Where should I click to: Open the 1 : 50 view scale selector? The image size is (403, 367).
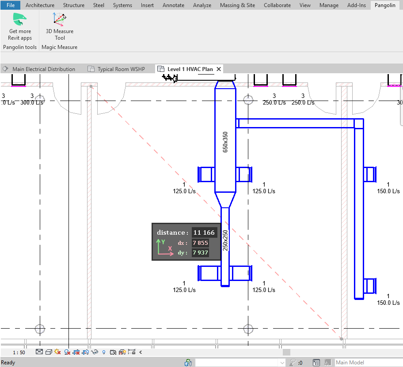pos(19,352)
